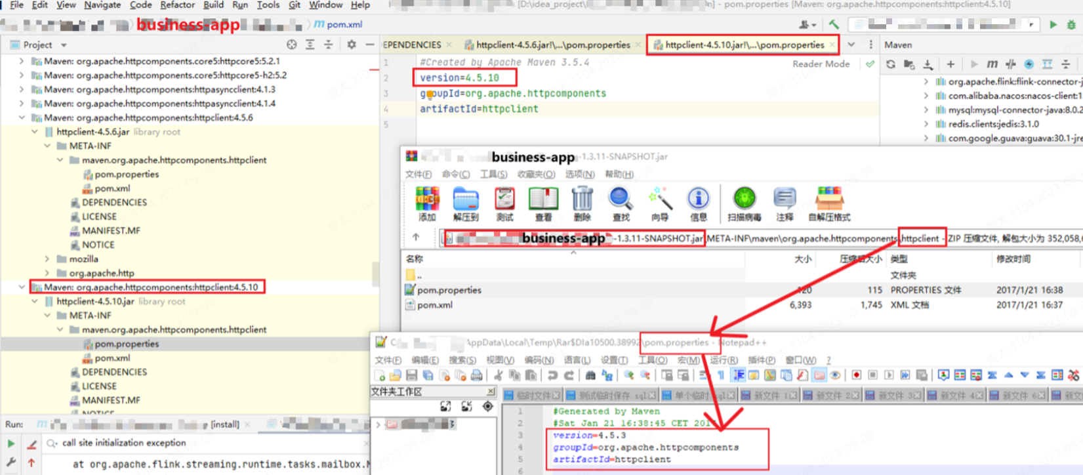
Task: Click WinRAR Info (信息) icon
Action: pyautogui.click(x=698, y=203)
